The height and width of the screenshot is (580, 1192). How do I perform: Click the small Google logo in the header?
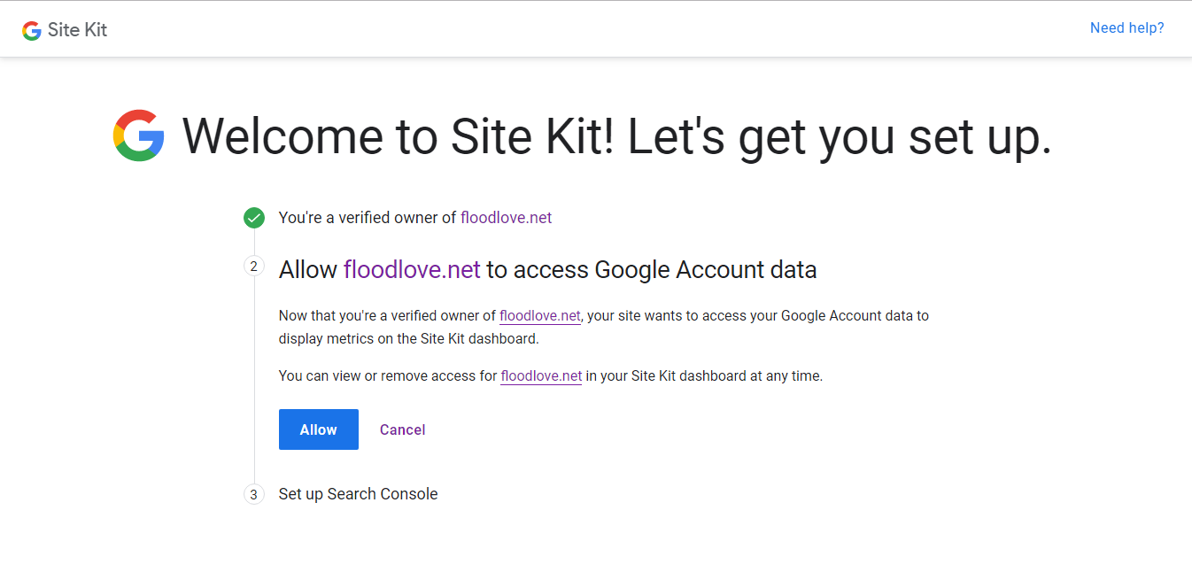point(32,30)
